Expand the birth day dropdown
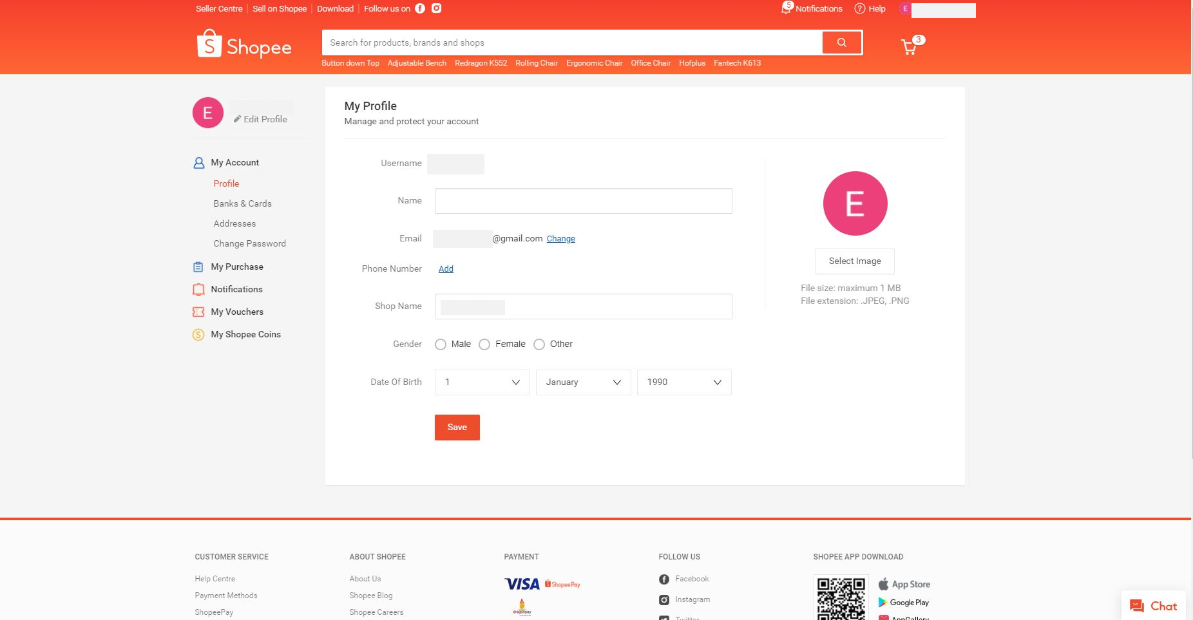This screenshot has height=620, width=1193. tap(482, 382)
